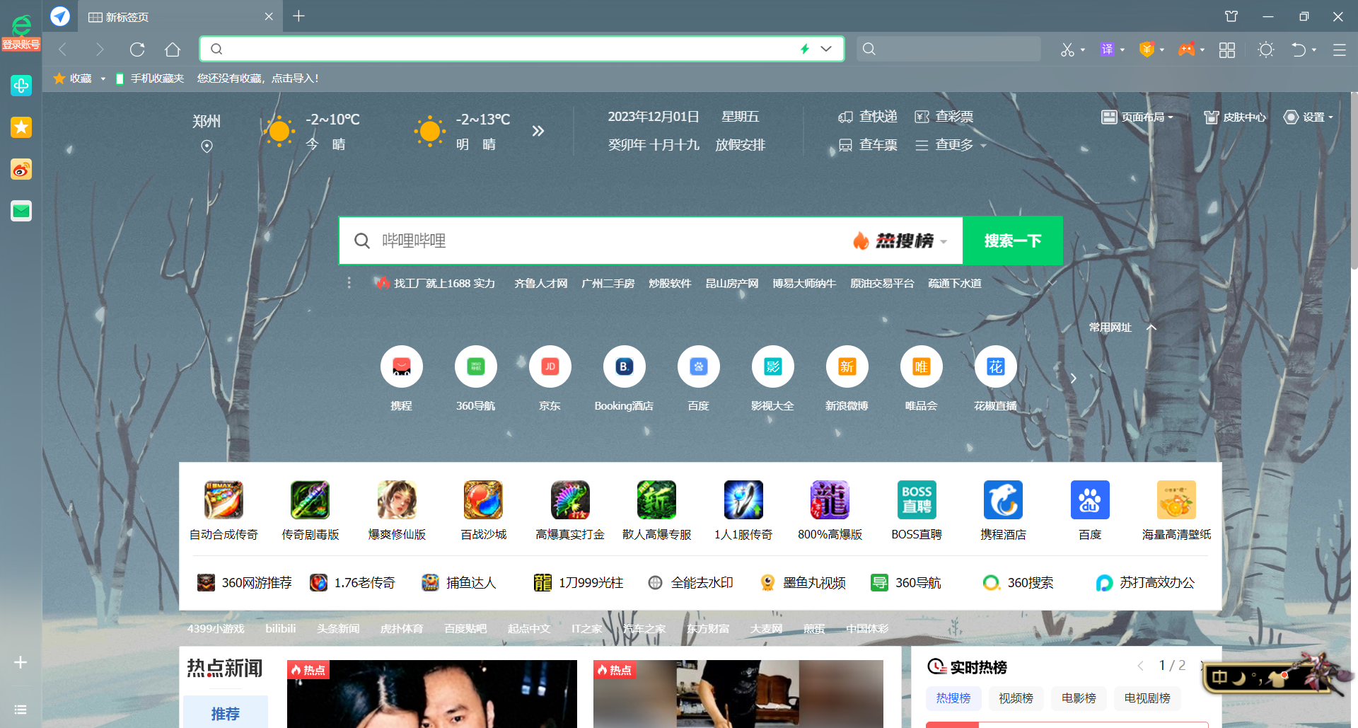Open the bilibili link
The height and width of the screenshot is (728, 1358).
pos(280,628)
